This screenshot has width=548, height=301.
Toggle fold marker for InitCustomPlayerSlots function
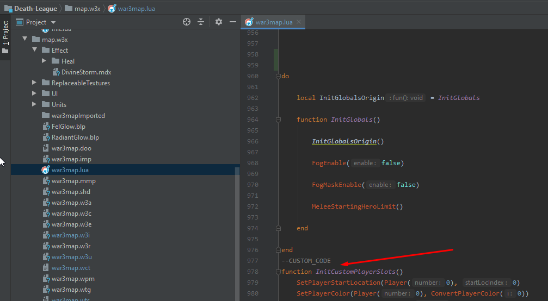point(278,272)
